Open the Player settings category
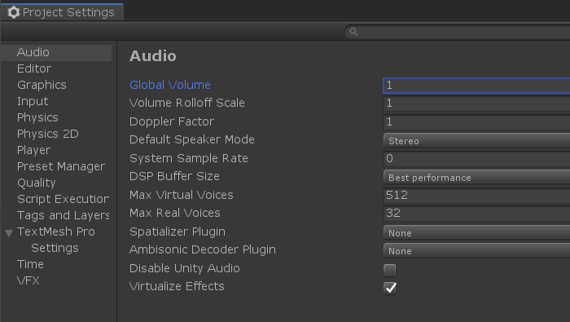Image resolution: width=570 pixels, height=322 pixels. tap(34, 150)
